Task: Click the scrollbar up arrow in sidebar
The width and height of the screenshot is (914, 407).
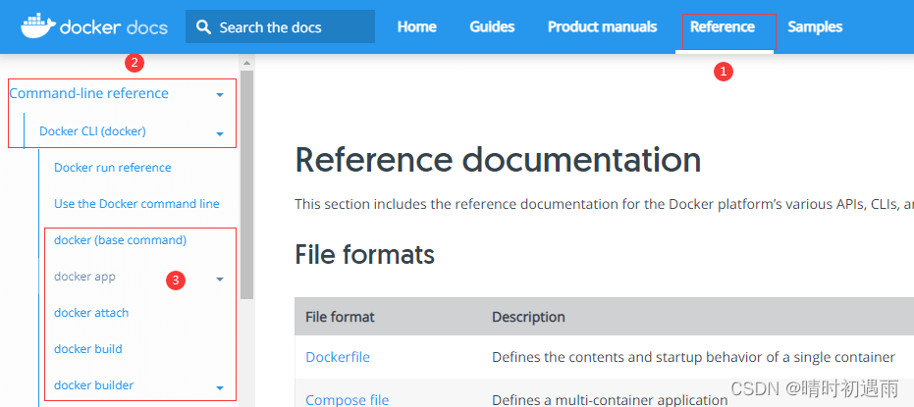Action: pos(246,63)
